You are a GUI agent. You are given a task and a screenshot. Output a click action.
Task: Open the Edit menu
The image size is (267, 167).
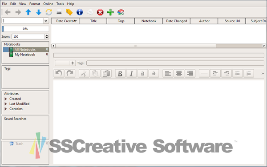pos(13,4)
